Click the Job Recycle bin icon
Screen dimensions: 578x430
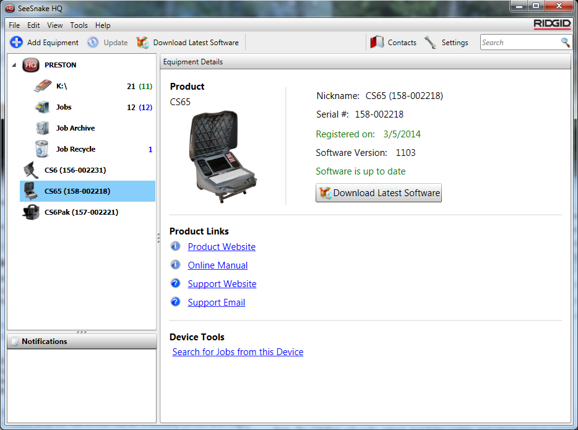tap(41, 149)
